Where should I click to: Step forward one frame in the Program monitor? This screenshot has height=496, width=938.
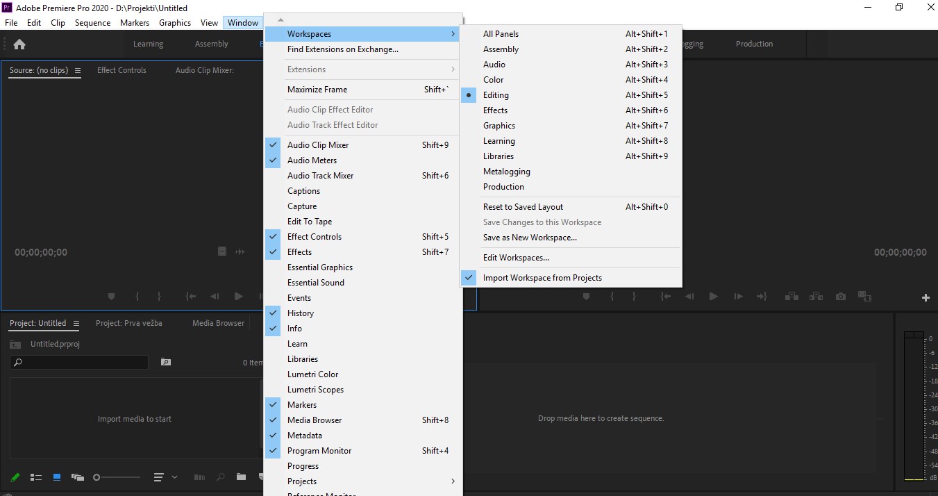(738, 297)
